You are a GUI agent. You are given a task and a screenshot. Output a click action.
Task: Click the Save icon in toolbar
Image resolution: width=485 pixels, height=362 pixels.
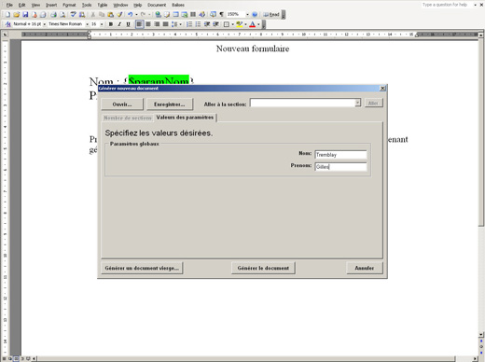pyautogui.click(x=25, y=14)
